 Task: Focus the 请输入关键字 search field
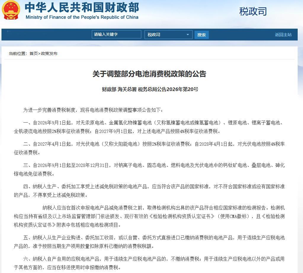click(x=116, y=34)
